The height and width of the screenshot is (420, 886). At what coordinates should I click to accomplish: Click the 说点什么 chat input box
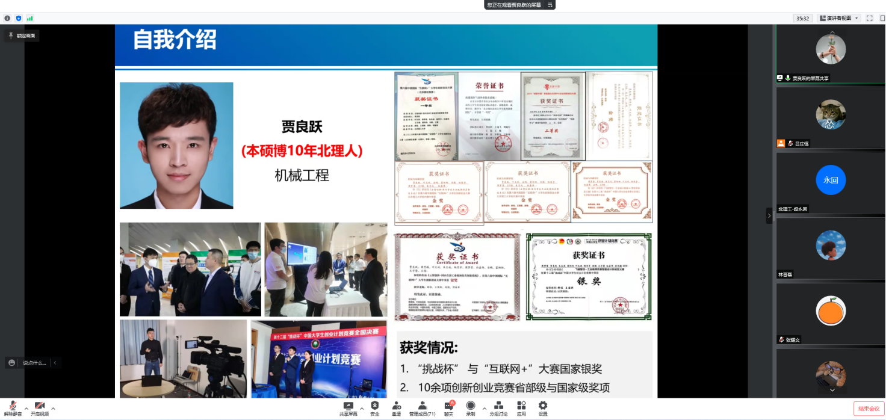coord(34,363)
